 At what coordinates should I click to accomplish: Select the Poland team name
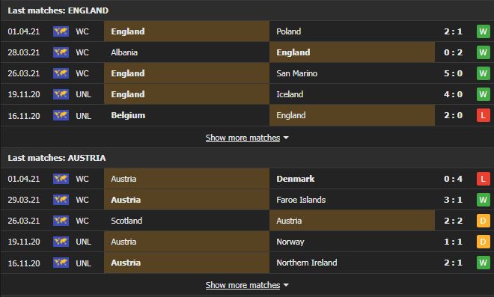289,31
